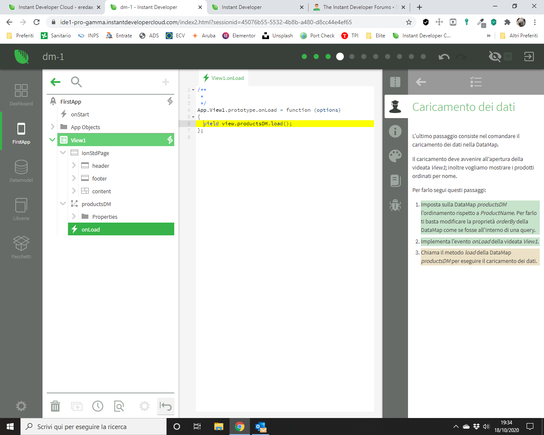Open new browser tab

point(419,7)
